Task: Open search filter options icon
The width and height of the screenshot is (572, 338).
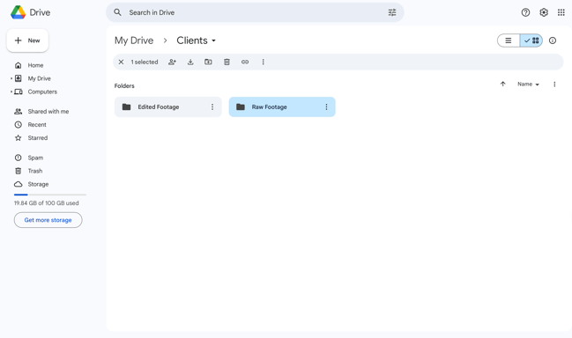Action: click(x=392, y=12)
